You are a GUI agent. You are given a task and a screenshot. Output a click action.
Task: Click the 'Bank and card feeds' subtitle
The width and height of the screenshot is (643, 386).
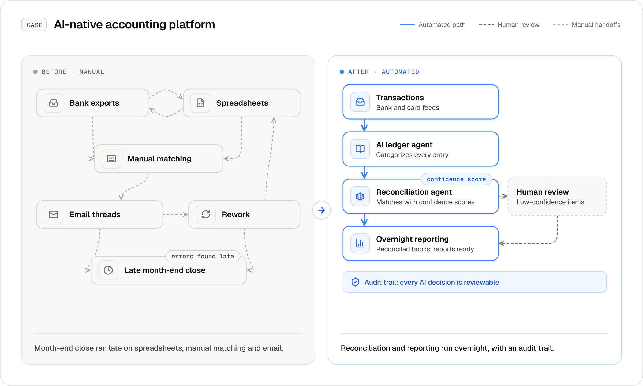408,108
